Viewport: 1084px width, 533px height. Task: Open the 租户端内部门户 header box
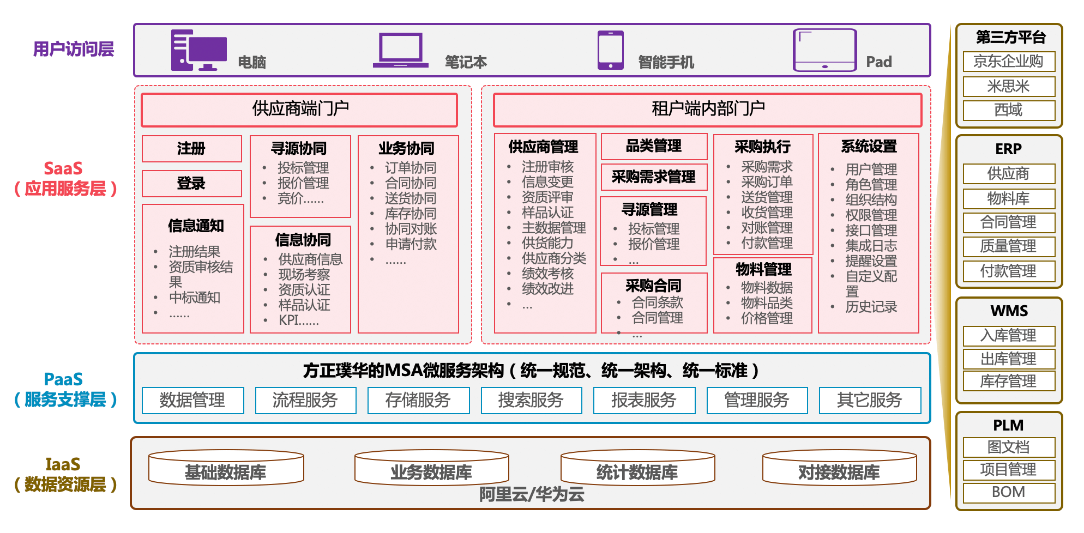[707, 110]
